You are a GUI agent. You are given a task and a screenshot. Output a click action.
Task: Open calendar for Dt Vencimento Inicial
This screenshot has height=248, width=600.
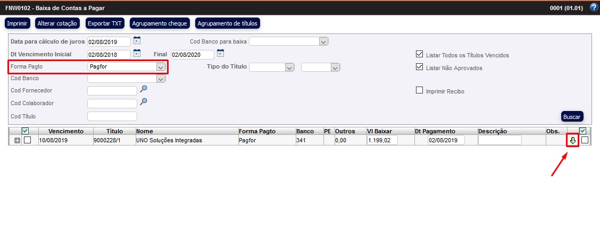tap(137, 53)
